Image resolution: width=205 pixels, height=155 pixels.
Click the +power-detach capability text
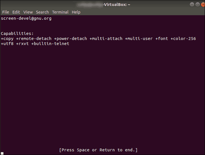coord(71,39)
